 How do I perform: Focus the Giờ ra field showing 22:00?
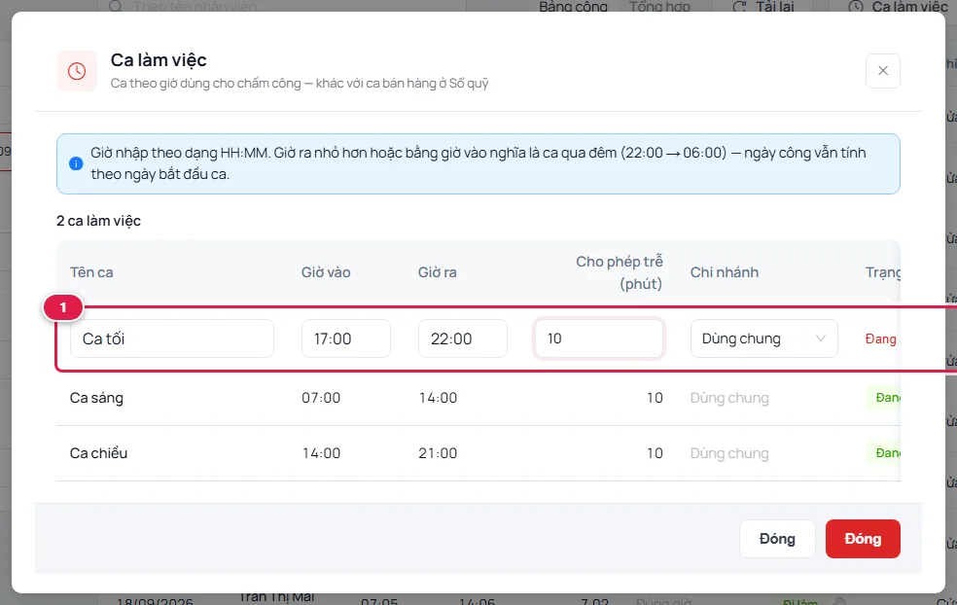(x=463, y=338)
